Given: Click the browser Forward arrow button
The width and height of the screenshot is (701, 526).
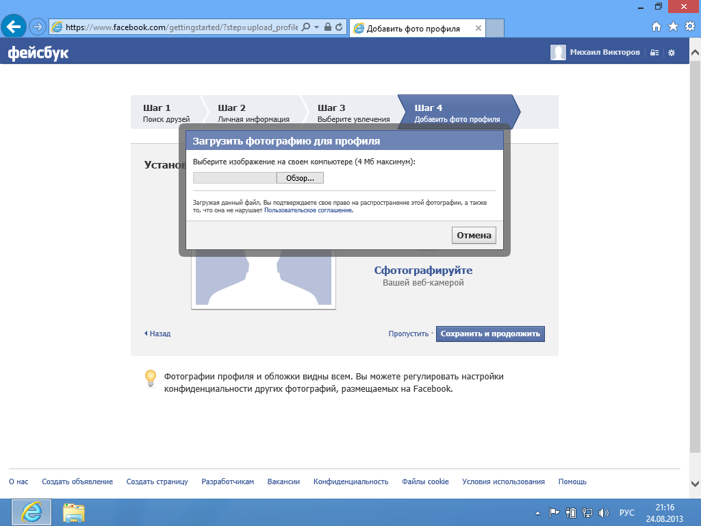Looking at the screenshot, I should [x=38, y=27].
